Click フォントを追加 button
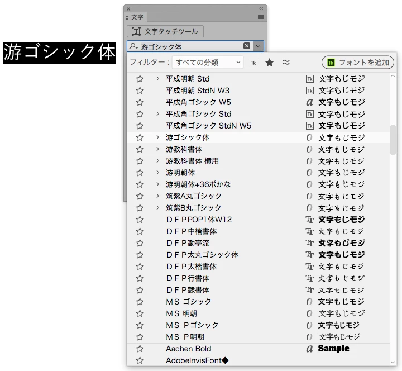The width and height of the screenshot is (402, 371). coord(358,63)
